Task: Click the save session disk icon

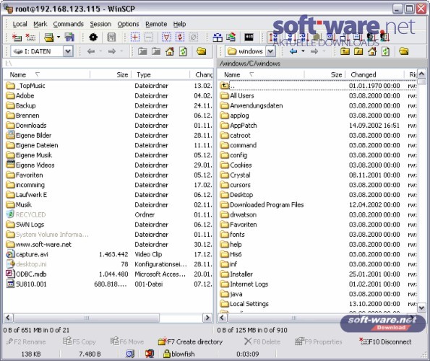Action: click(x=69, y=37)
